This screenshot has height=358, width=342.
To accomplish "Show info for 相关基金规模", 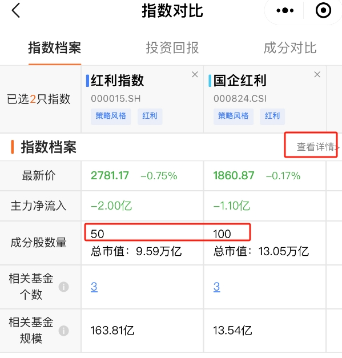I will coord(63,331).
